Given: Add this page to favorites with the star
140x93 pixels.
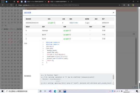Looking at the screenshot, I should (x=120, y=5).
